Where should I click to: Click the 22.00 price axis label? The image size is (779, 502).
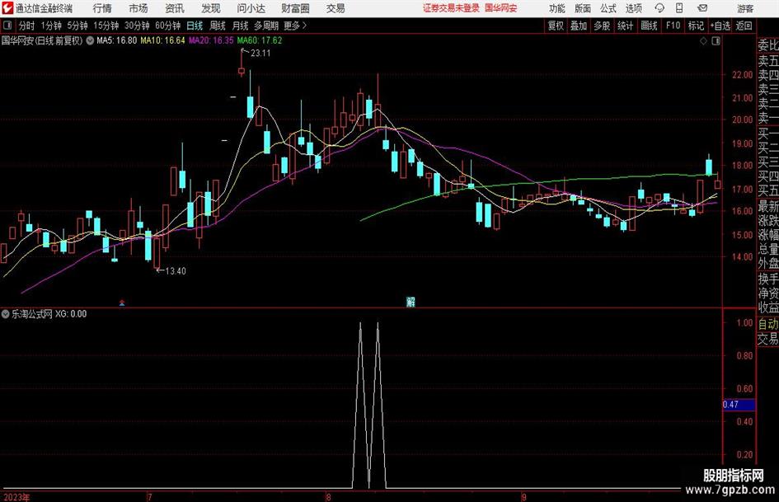[742, 75]
